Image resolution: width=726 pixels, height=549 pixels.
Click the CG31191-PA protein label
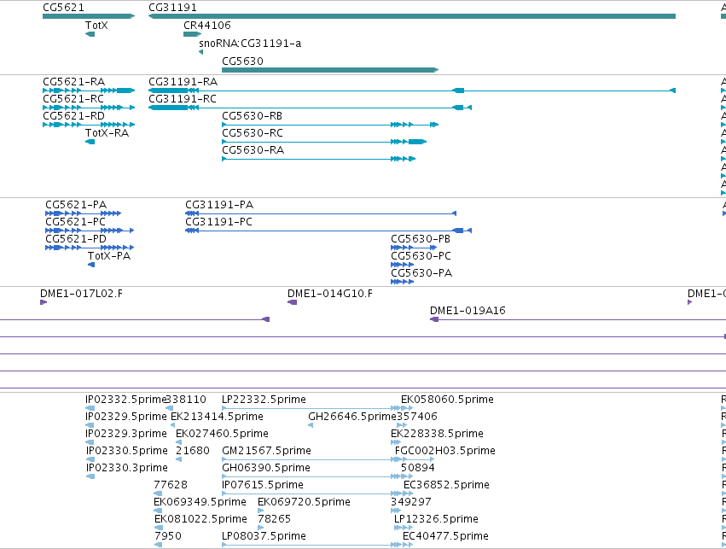(219, 205)
